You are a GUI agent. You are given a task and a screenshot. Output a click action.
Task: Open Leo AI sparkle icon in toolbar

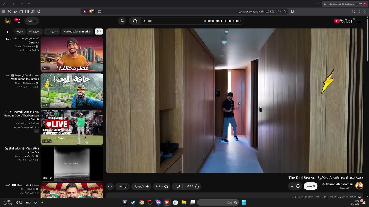pyautogui.click(x=15, y=11)
